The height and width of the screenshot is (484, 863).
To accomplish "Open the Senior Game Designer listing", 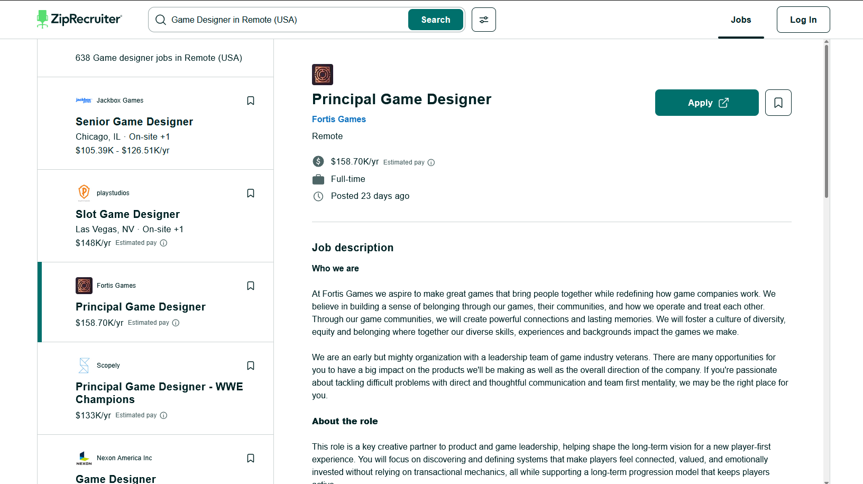I will [134, 122].
